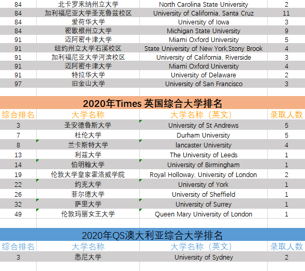Click the 悉尼大学 cell
305x271 pixels.
(88, 257)
